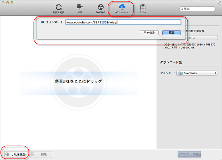The width and height of the screenshot is (222, 160).
Task: Click the 削除 delete button
Action: pos(42,154)
